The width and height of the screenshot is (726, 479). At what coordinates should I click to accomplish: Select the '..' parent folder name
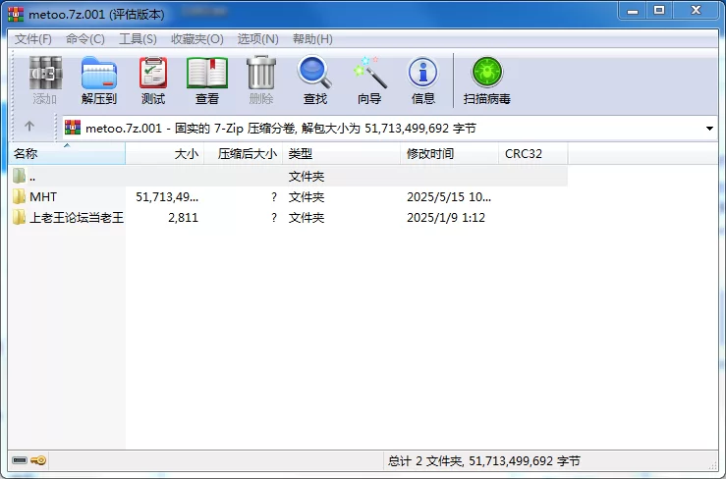pyautogui.click(x=32, y=177)
